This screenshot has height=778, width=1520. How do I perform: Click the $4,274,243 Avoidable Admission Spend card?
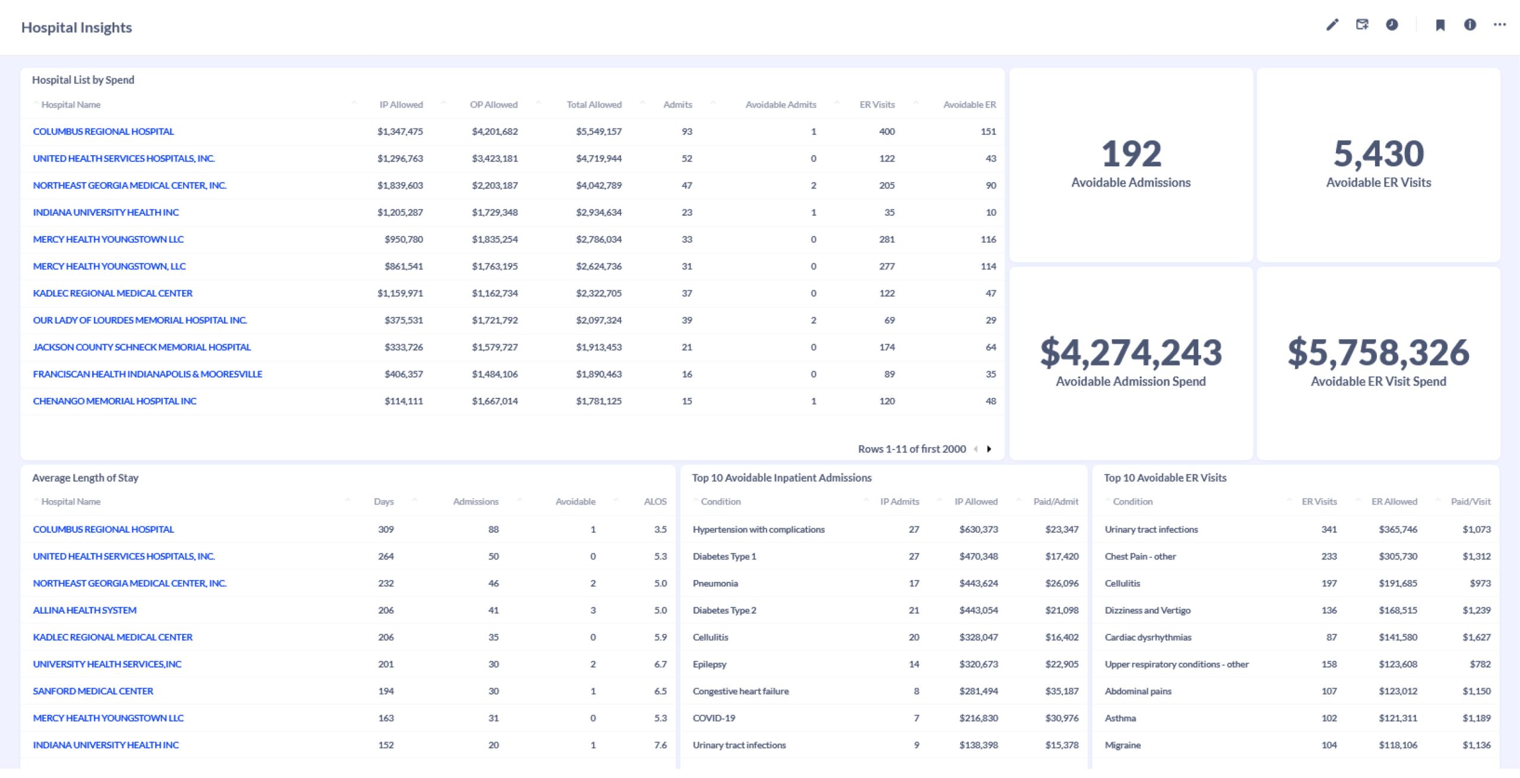[x=1131, y=363]
